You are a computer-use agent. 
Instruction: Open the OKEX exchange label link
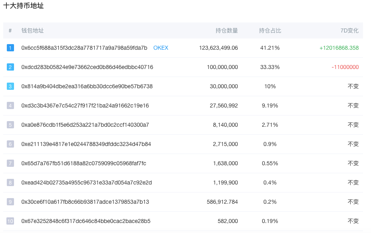[160, 48]
